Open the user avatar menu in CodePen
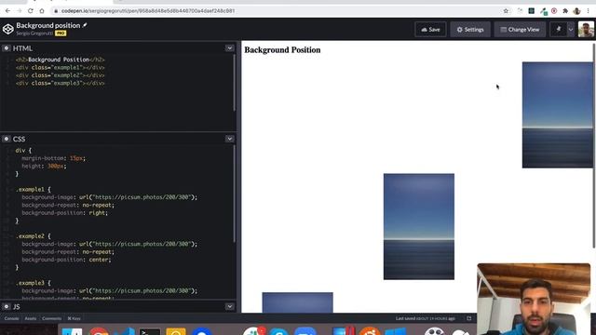This screenshot has width=596, height=335. point(586,29)
